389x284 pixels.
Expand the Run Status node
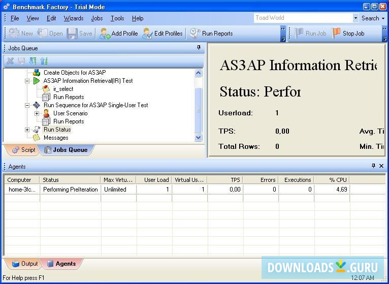coord(27,130)
